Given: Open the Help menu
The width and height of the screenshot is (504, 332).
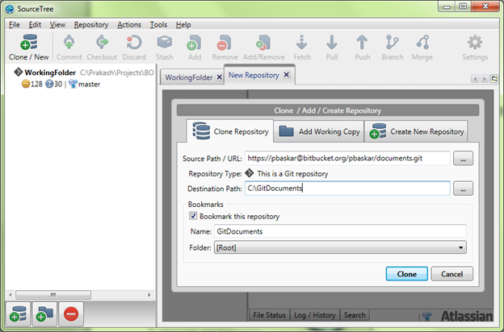Looking at the screenshot, I should tap(183, 25).
